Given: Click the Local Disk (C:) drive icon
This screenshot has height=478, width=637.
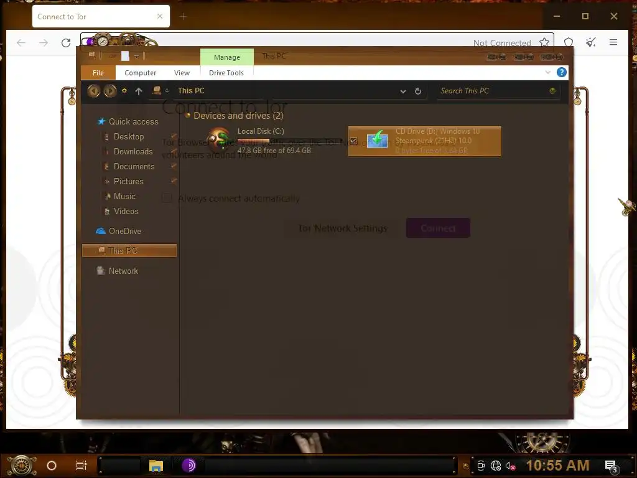Looking at the screenshot, I should [x=220, y=139].
